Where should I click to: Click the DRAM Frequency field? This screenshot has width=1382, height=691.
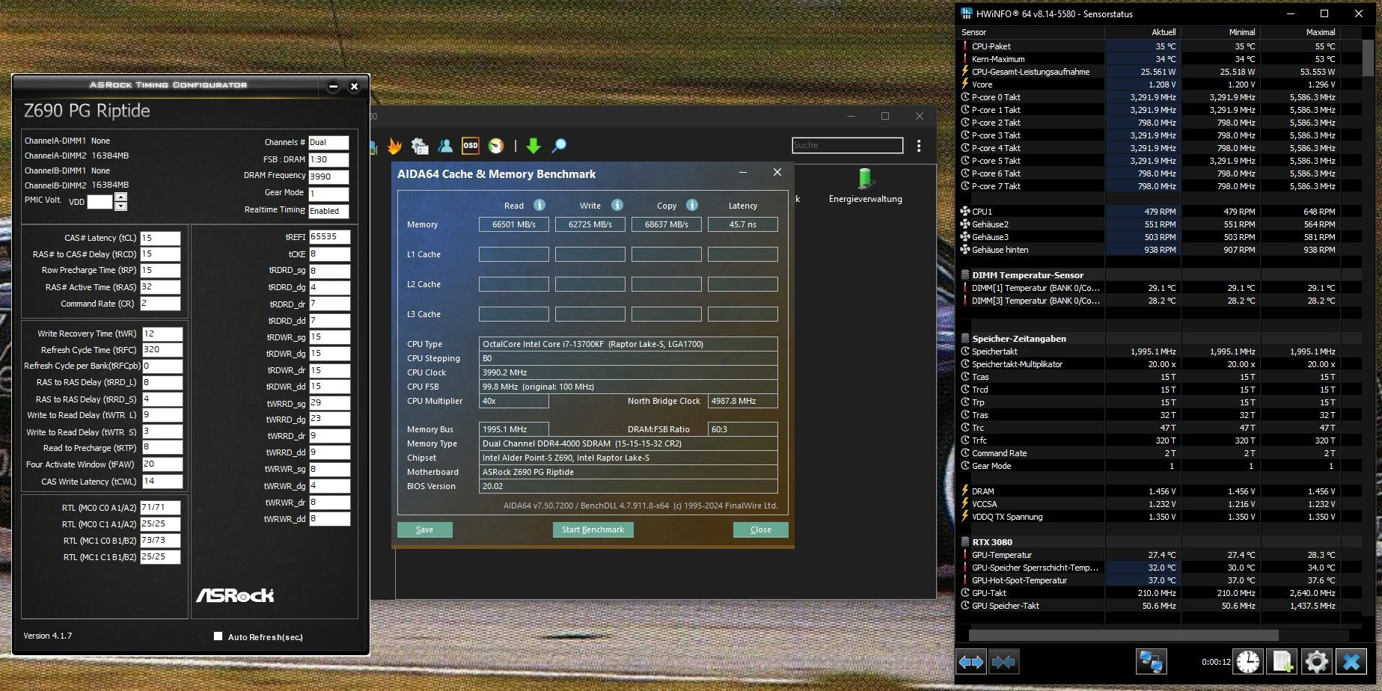(x=328, y=177)
